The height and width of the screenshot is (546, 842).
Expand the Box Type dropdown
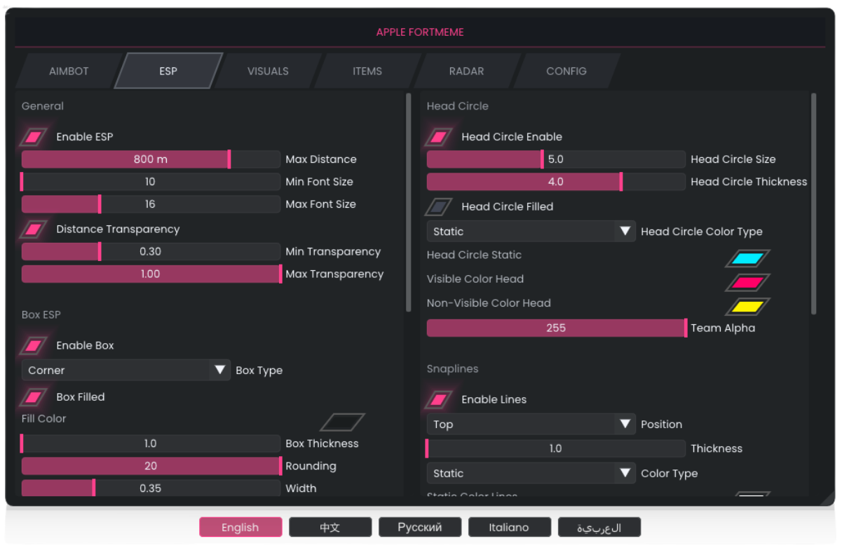126,370
